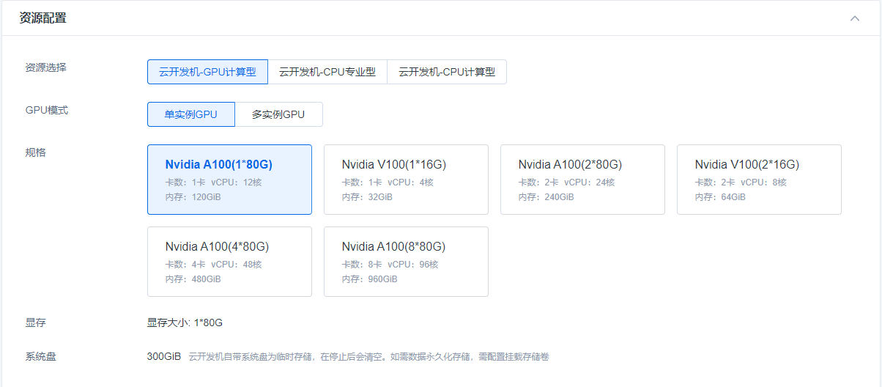This screenshot has width=882, height=387.
Task: Choose 多实例GPU mode
Action: point(278,114)
